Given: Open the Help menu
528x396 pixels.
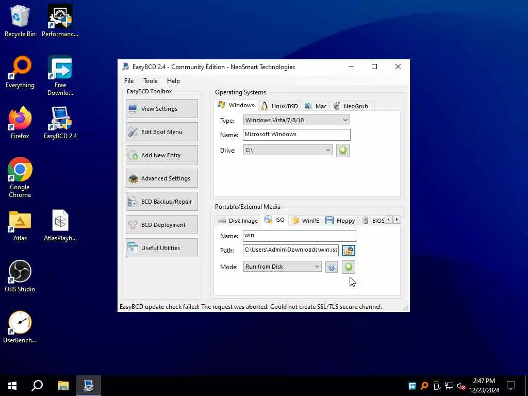Looking at the screenshot, I should pos(173,81).
